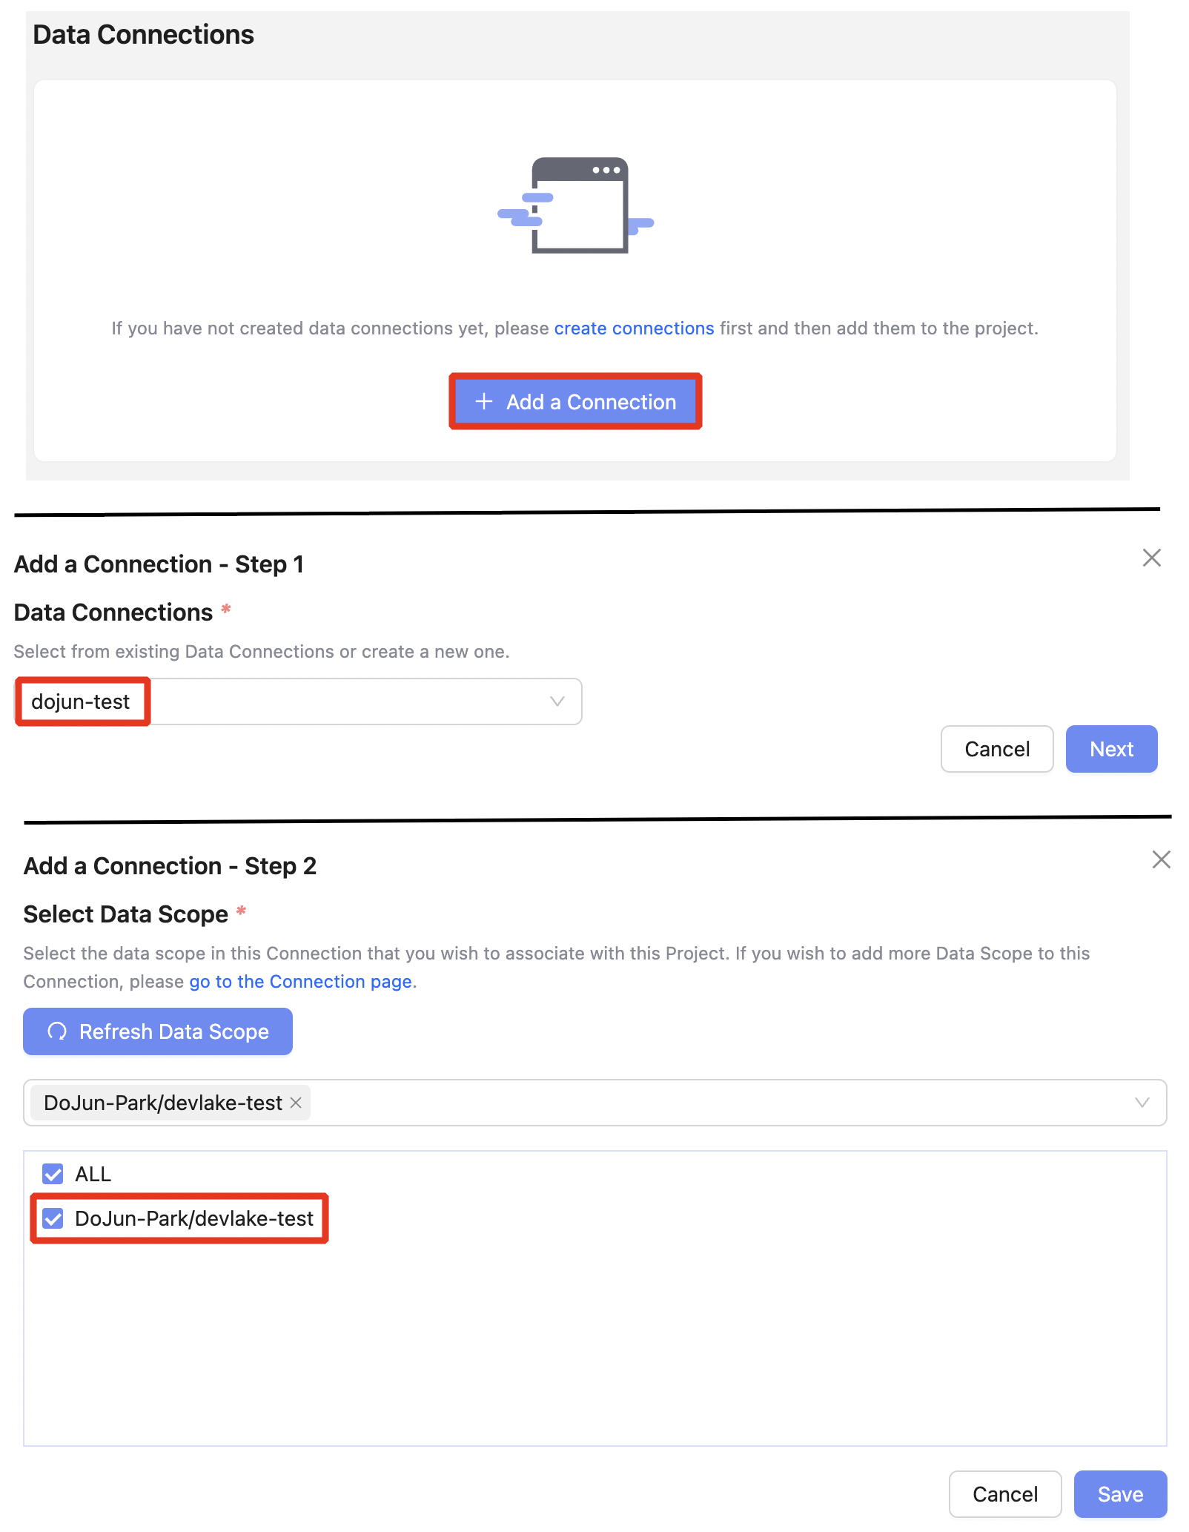Uncheck the DoJun-Park/devlake-test checkbox
Image resolution: width=1189 pixels, height=1532 pixels.
(53, 1218)
